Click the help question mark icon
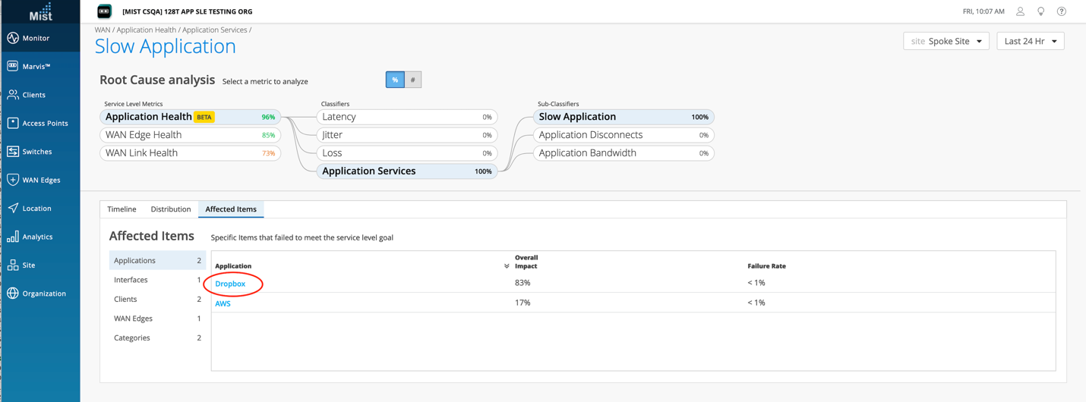1086x402 pixels. (1062, 11)
